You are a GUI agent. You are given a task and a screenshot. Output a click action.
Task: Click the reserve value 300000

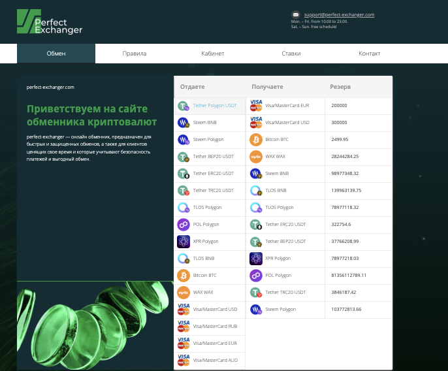(339, 122)
